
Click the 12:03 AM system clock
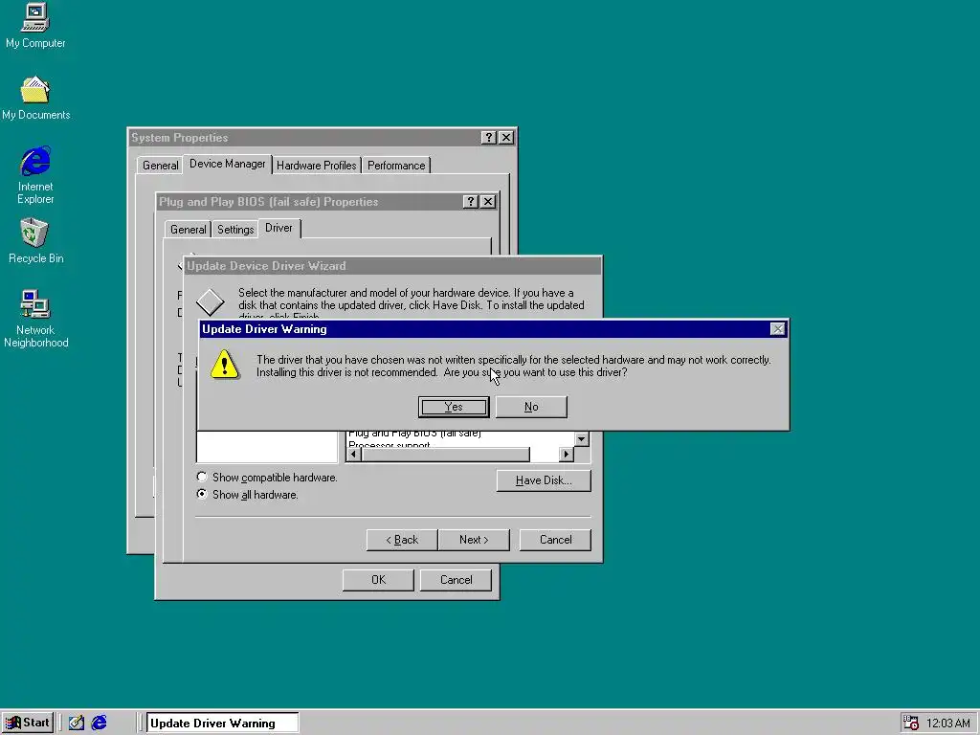[948, 724]
